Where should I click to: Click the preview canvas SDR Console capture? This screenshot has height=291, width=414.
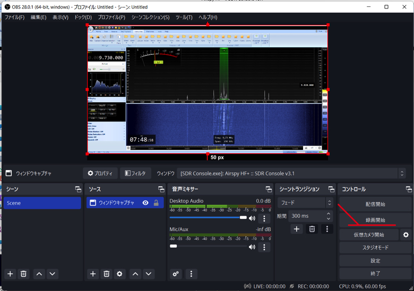[x=208, y=90]
